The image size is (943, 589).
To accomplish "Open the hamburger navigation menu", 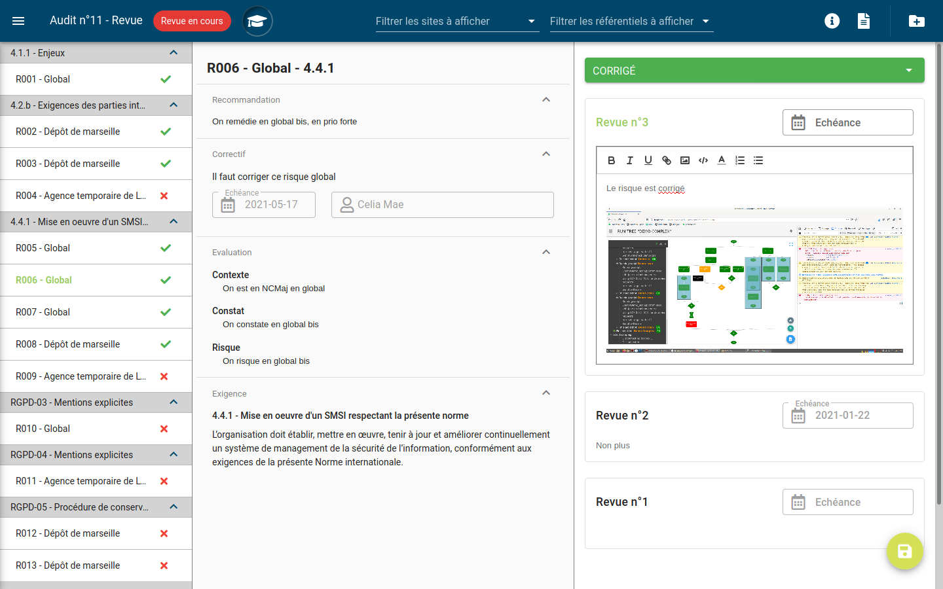I will 18,20.
